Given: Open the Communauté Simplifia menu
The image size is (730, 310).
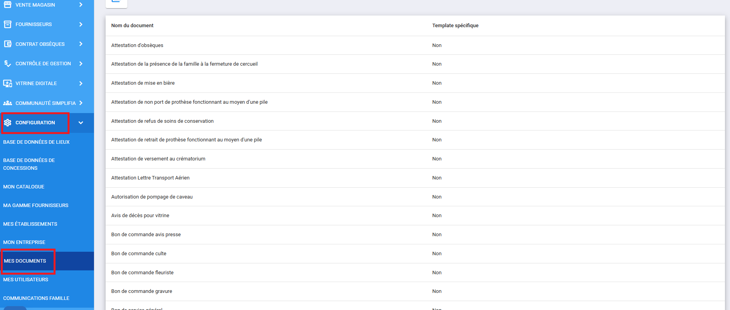Looking at the screenshot, I should click(45, 103).
